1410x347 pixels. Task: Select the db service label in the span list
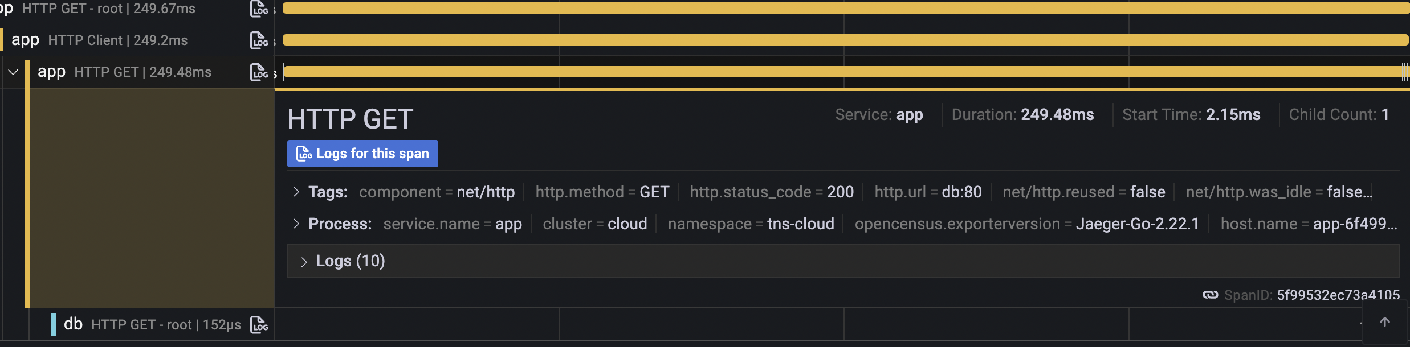(x=72, y=324)
